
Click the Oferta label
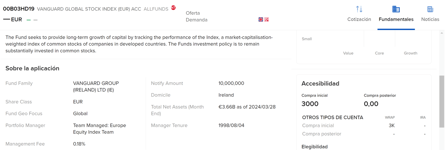193,13
